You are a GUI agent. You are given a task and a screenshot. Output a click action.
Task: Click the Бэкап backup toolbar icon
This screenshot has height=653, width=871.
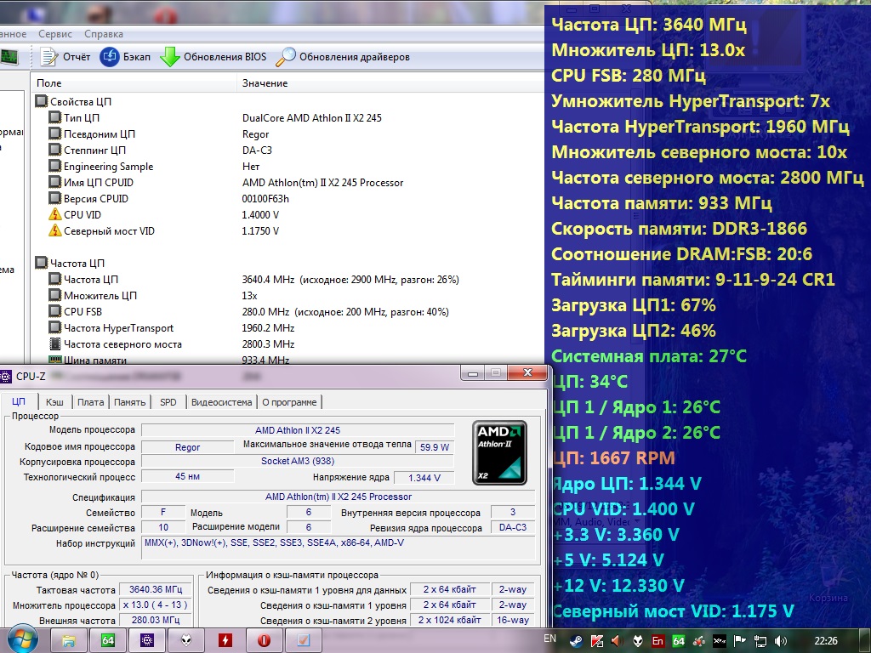(x=110, y=57)
